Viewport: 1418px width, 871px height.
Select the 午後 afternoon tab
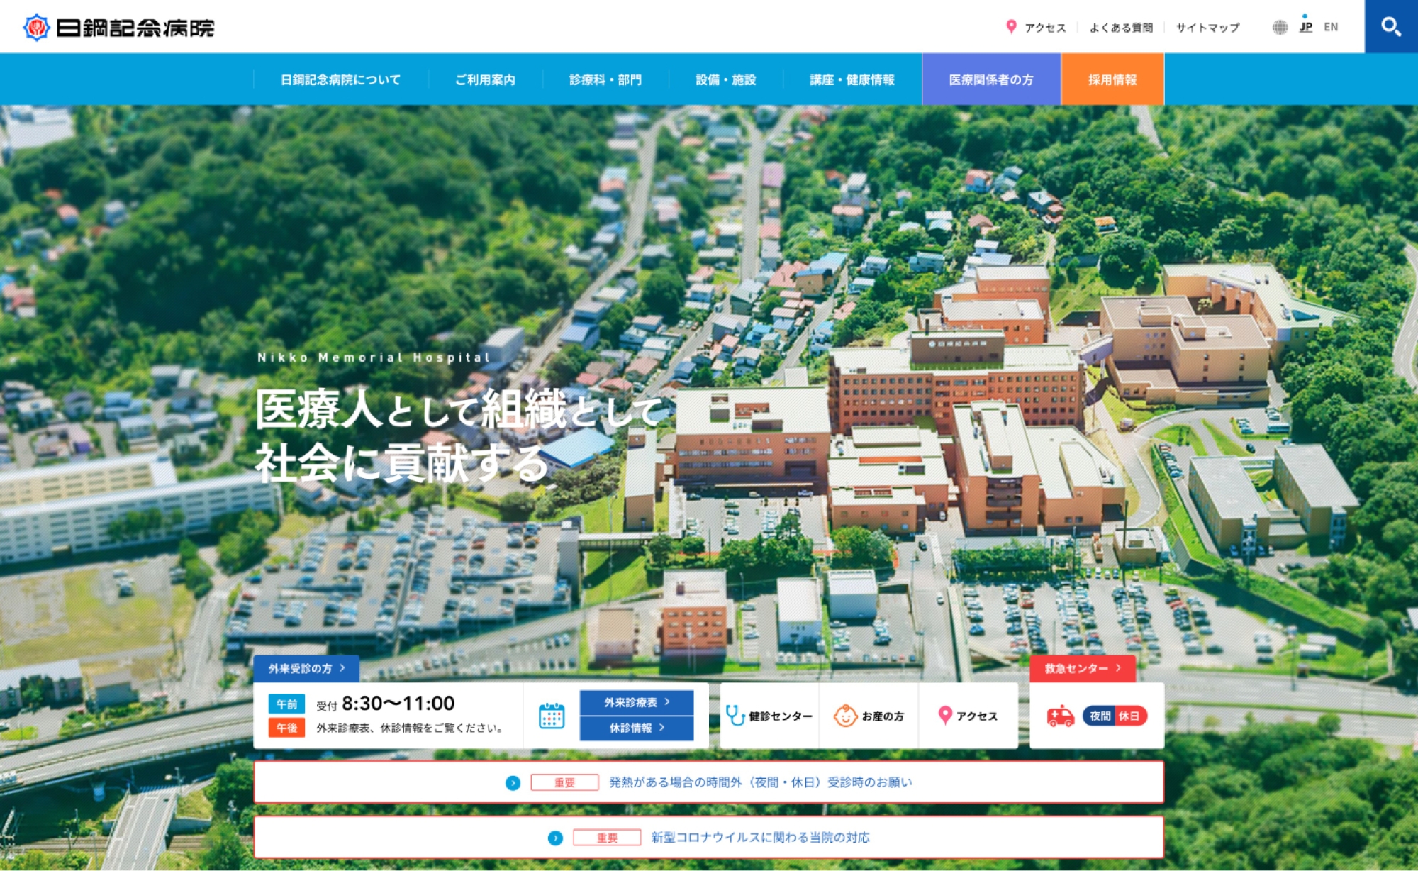[286, 728]
